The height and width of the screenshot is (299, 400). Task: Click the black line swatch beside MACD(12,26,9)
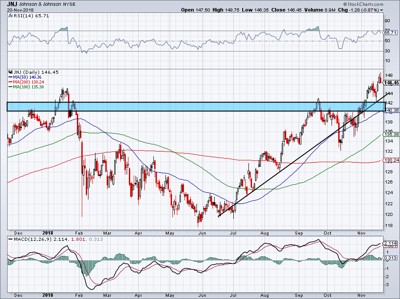click(x=11, y=239)
